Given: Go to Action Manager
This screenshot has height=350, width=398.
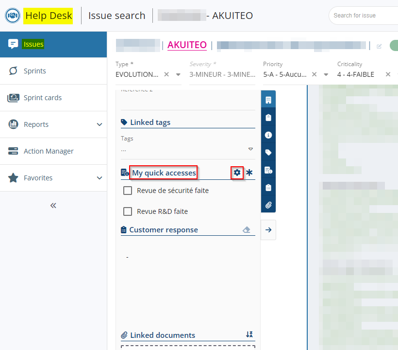Looking at the screenshot, I should [49, 151].
